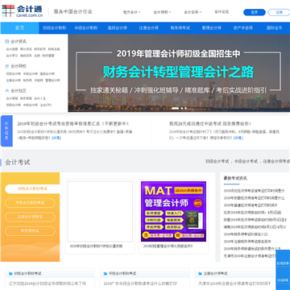Click folder icon beside 初级会计职称考试 panel
Viewport: 290px width, 290px height.
tap(10, 274)
